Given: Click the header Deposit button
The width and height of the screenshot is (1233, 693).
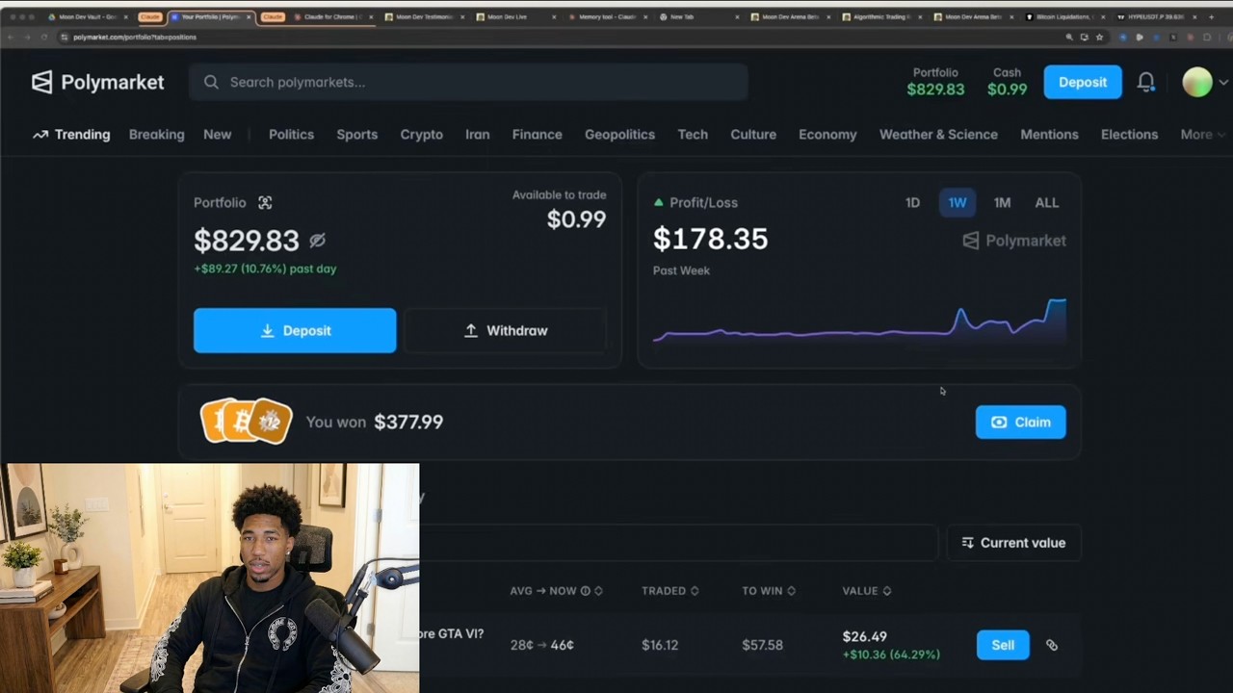Looking at the screenshot, I should pyautogui.click(x=1083, y=82).
